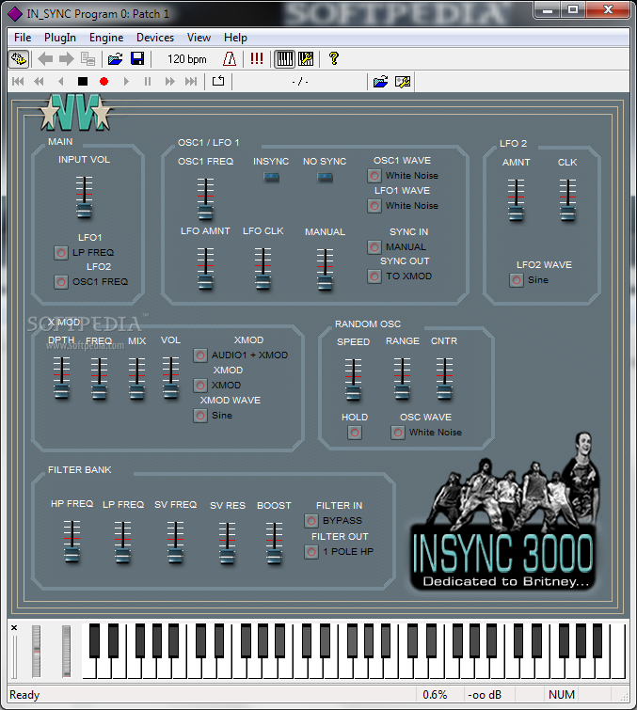Open file with transport bar folder icon
The width and height of the screenshot is (637, 710).
tap(380, 82)
